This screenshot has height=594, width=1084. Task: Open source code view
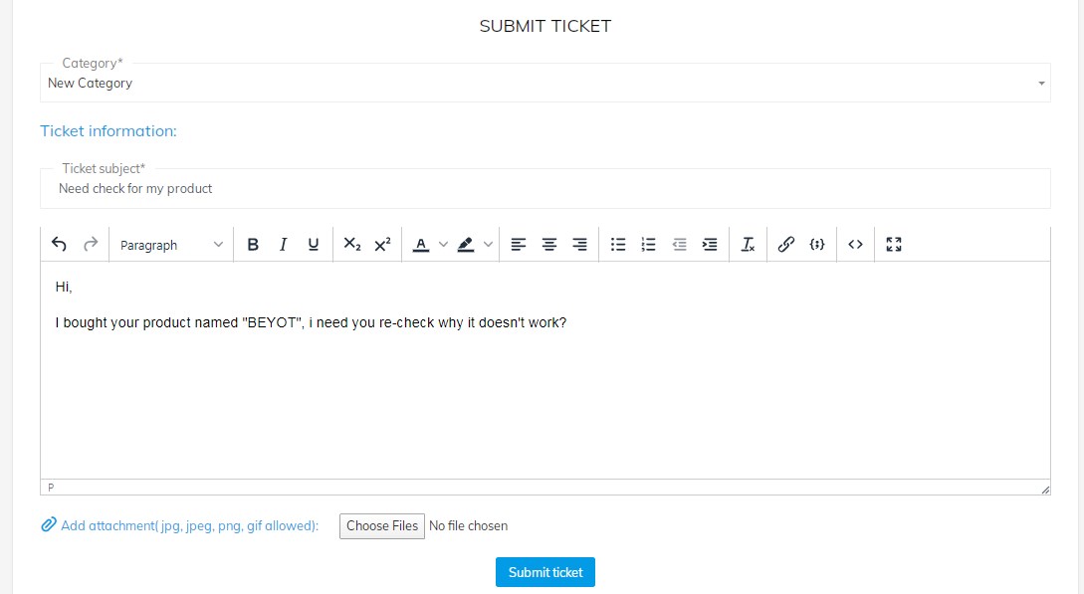pos(855,244)
